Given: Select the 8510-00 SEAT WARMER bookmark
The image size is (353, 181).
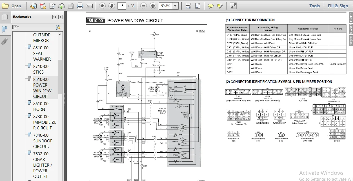Looking at the screenshot, I should click(42, 54).
